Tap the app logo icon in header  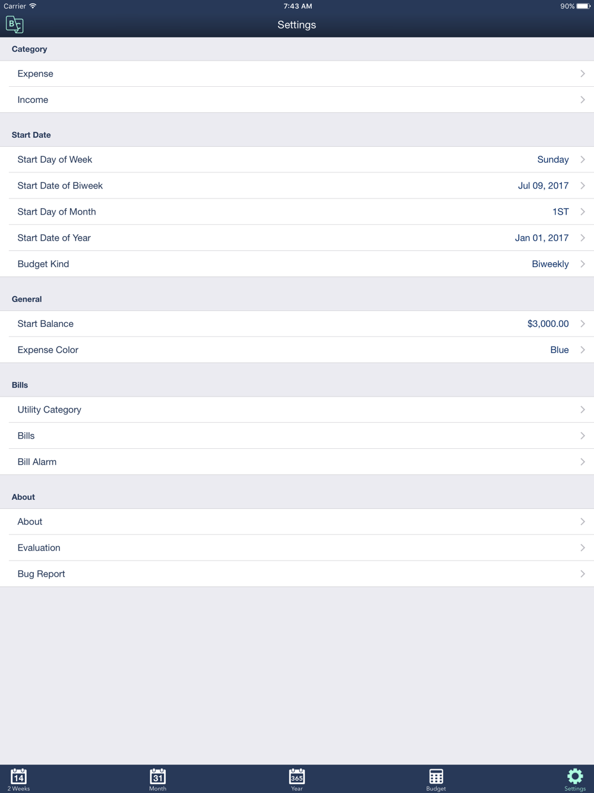tap(14, 24)
